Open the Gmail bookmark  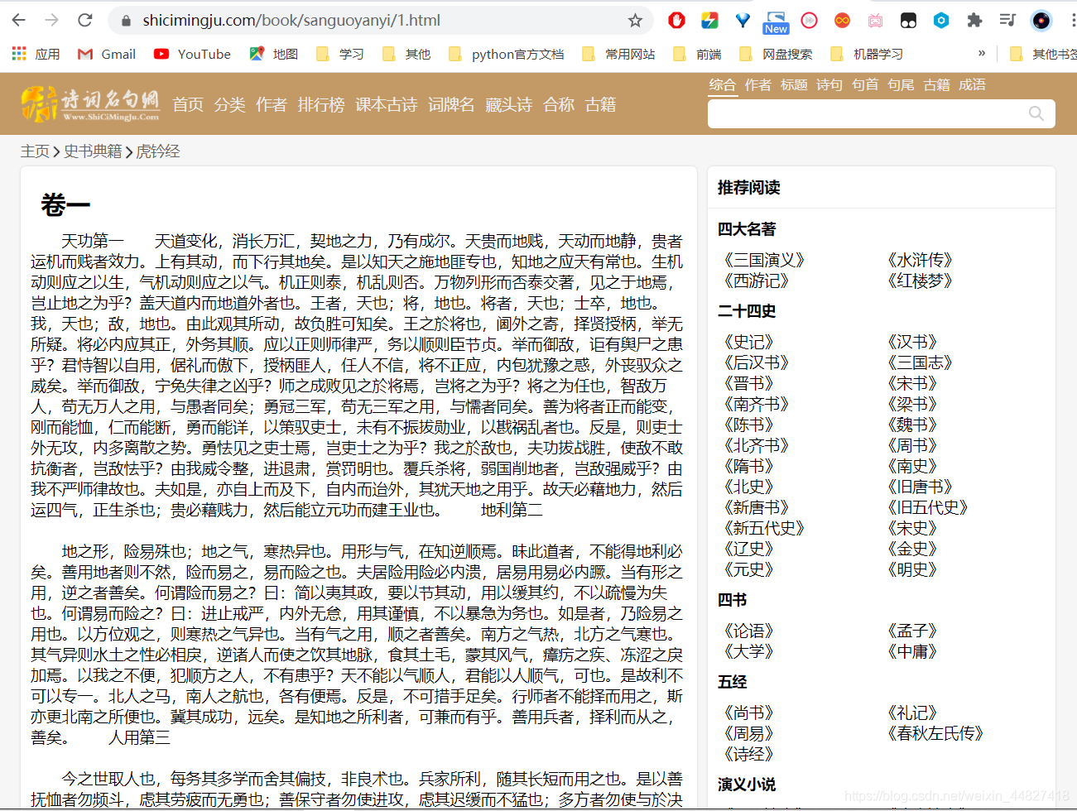(x=107, y=54)
